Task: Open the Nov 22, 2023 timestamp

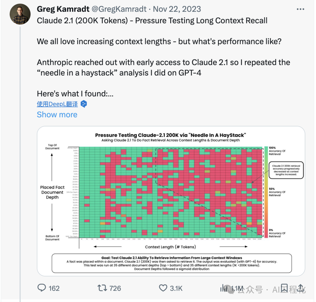Action: (177, 9)
